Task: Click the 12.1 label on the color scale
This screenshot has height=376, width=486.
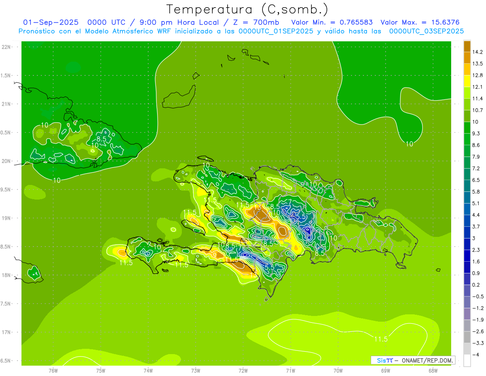Action: (477, 86)
